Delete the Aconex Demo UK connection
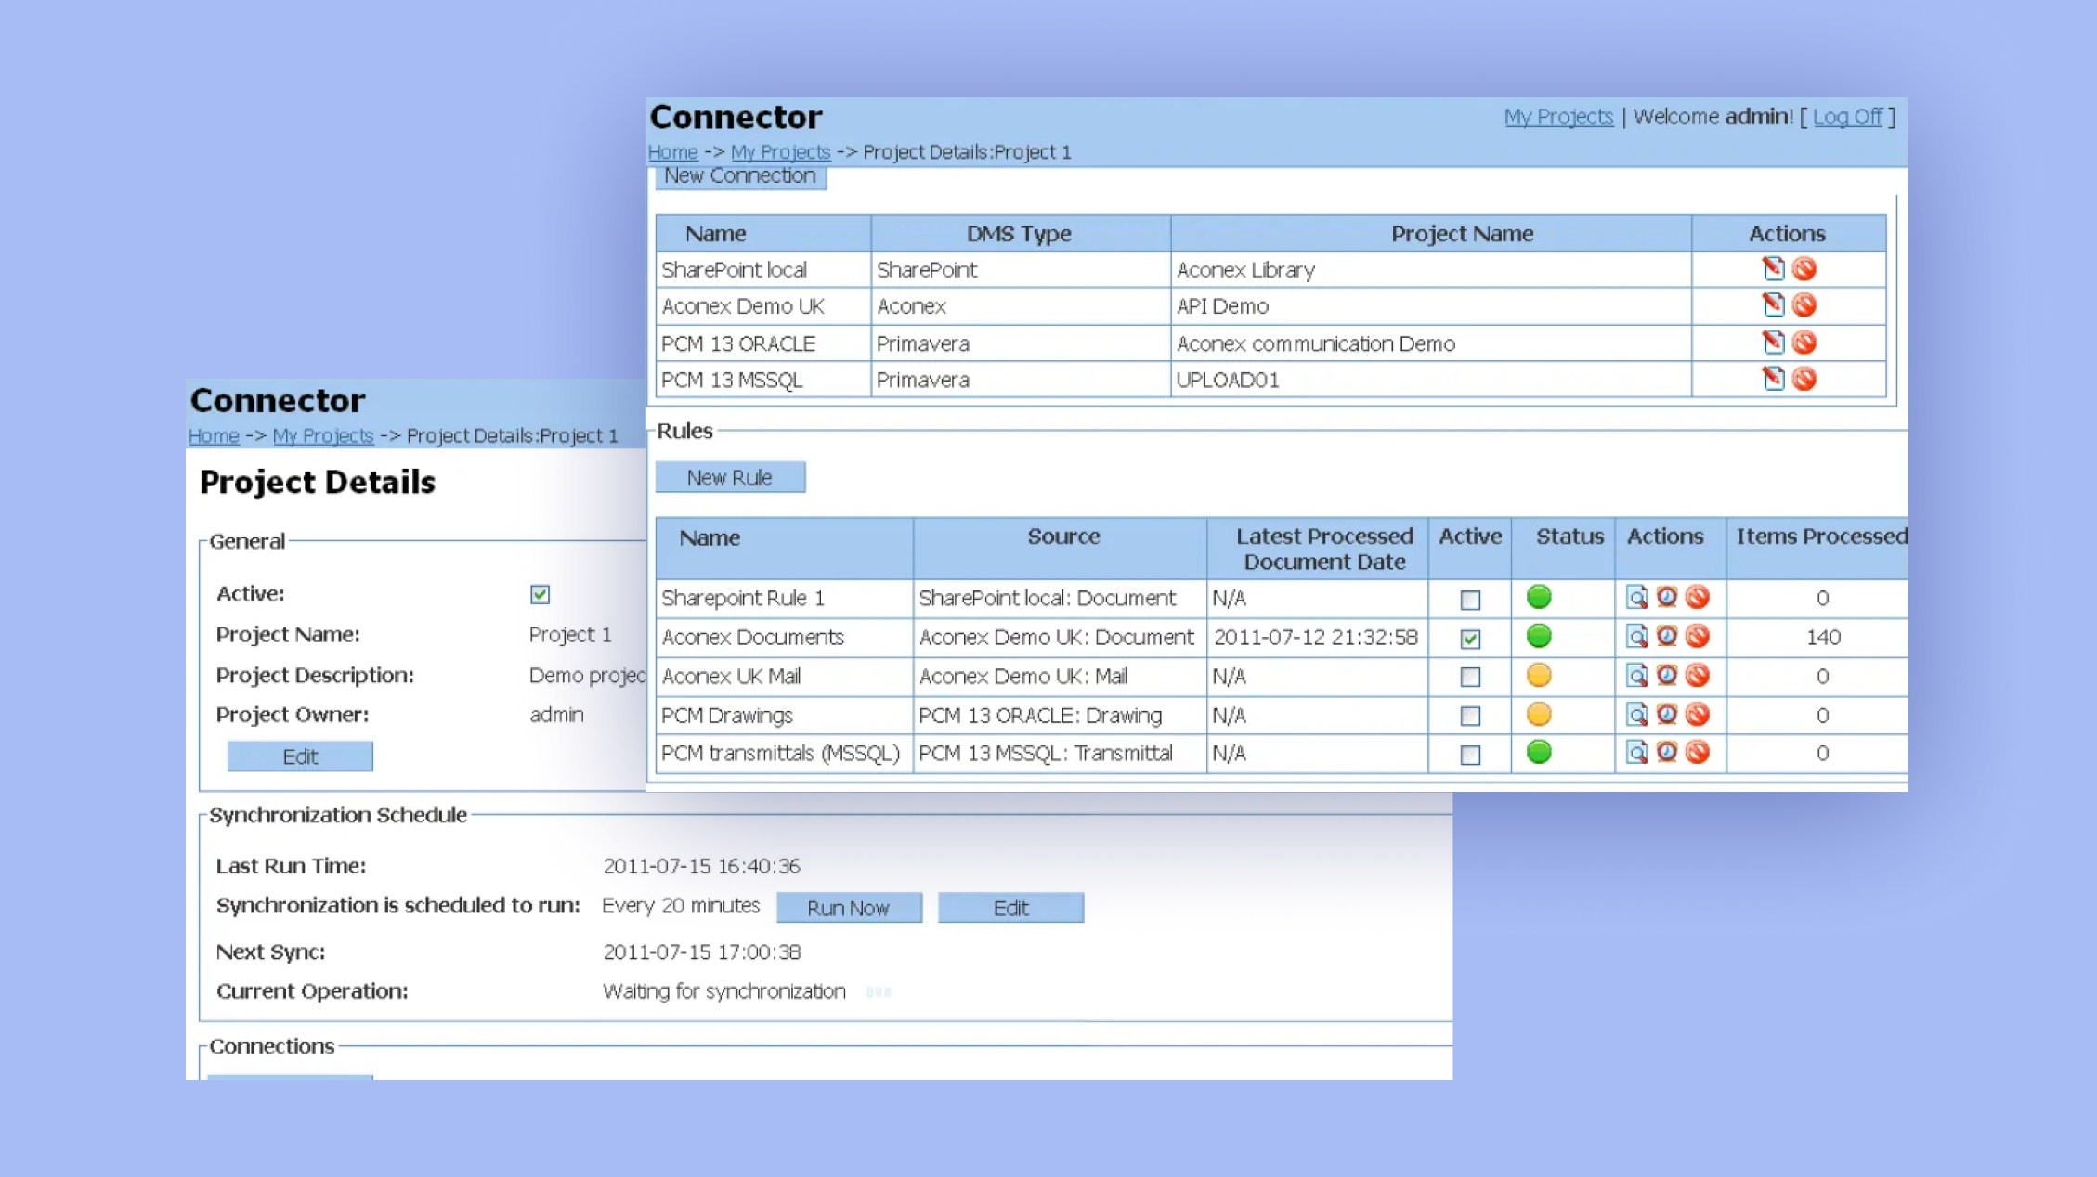2097x1177 pixels. pyautogui.click(x=1804, y=305)
